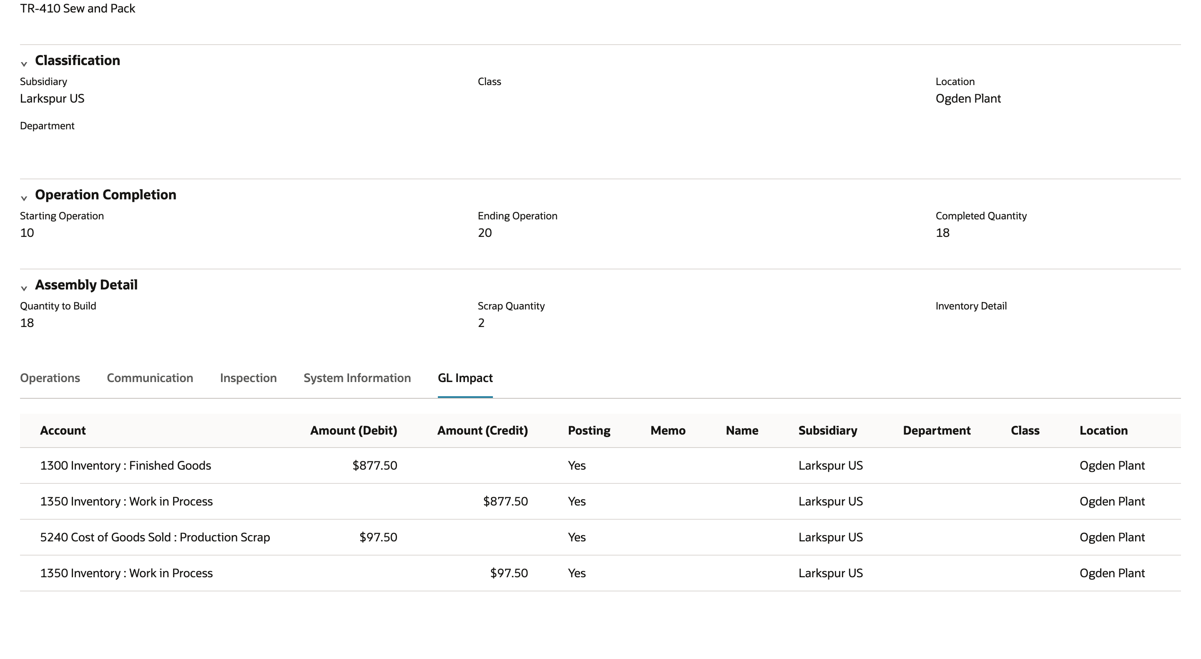The height and width of the screenshot is (659, 1201).
Task: Click the $877.50 debit amount
Action: [375, 465]
